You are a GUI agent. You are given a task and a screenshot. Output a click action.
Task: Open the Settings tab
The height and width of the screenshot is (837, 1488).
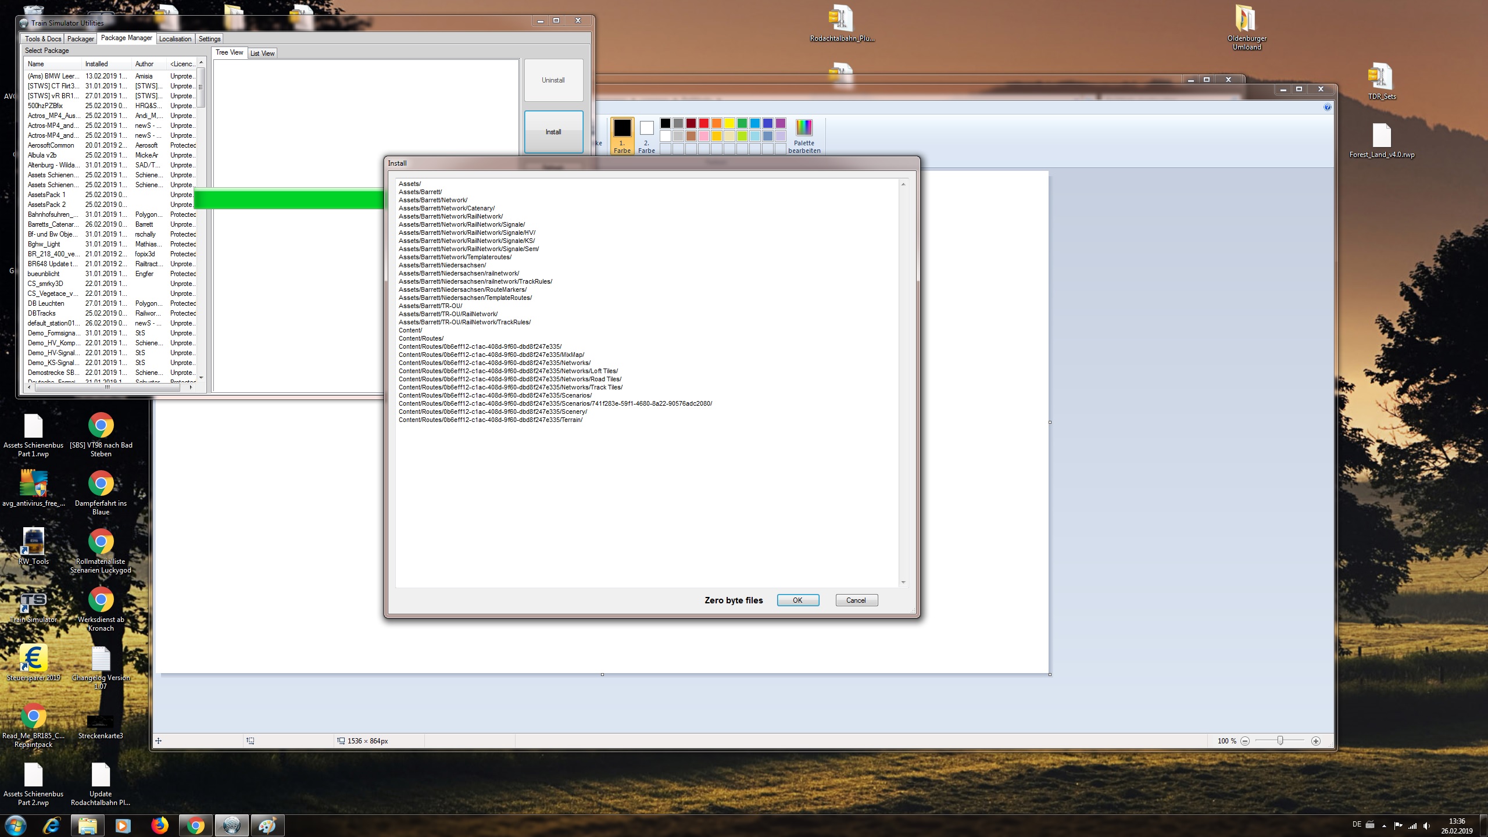[x=209, y=39]
